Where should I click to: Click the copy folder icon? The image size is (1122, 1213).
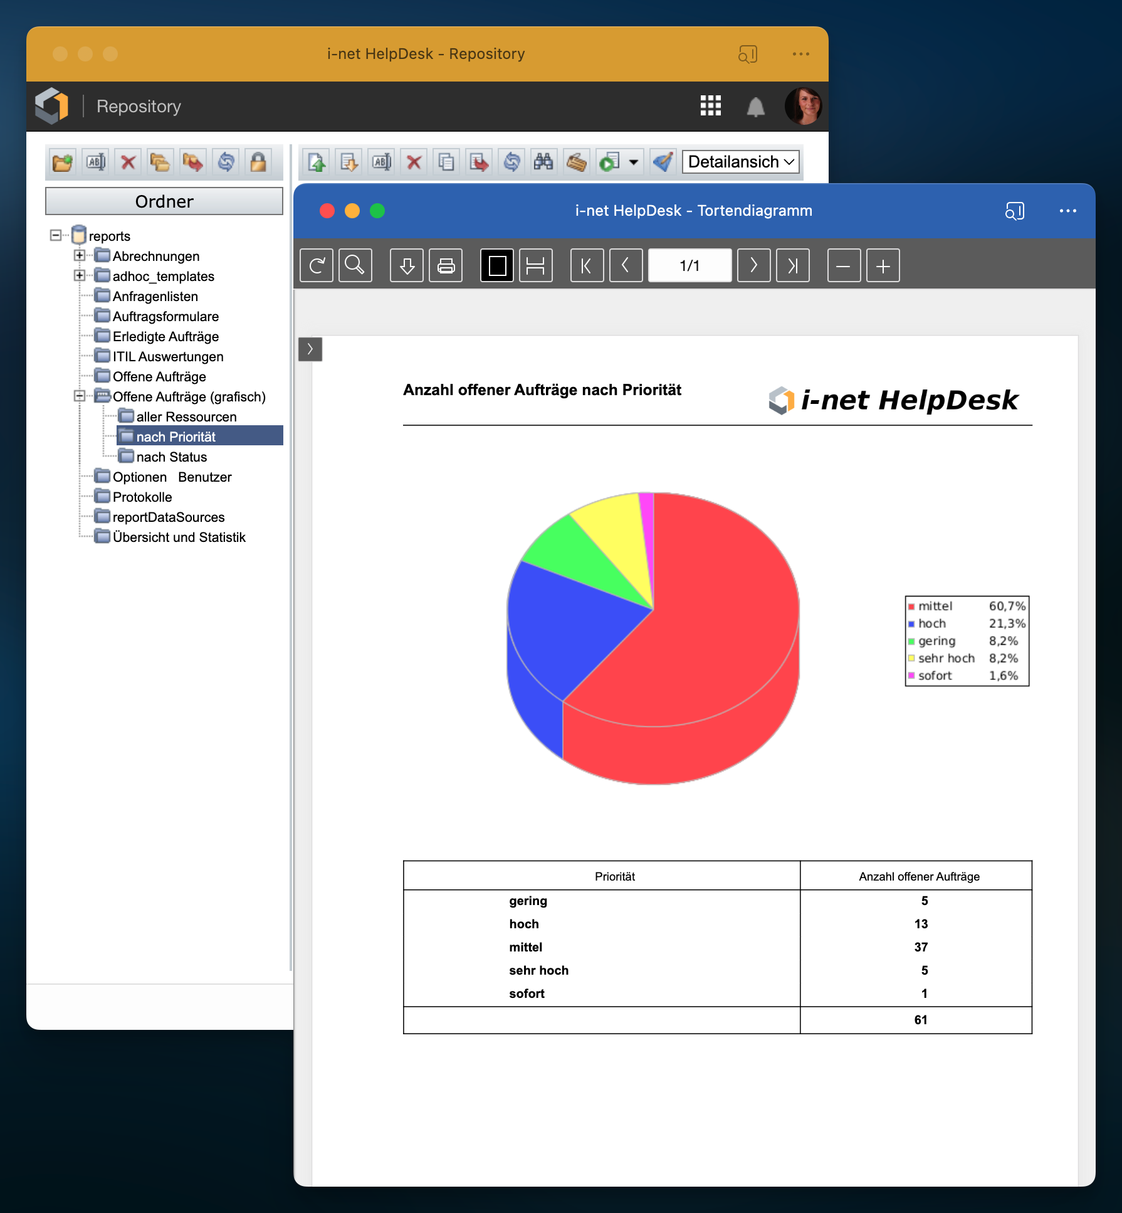(x=160, y=162)
